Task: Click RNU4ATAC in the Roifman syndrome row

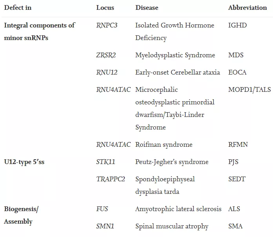Action: (x=113, y=144)
